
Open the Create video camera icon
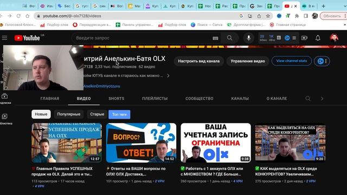pyautogui.click(x=305, y=38)
